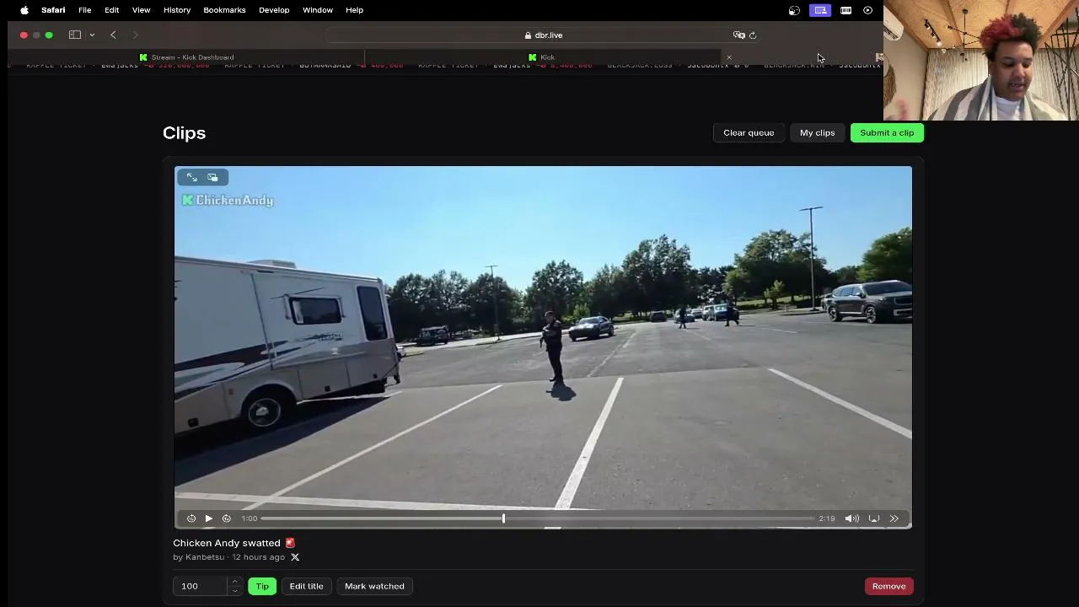Close the current Safari tab
Viewport: 1079px width, 607px height.
(728, 57)
